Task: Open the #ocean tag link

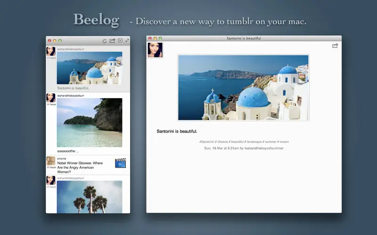Action: click(x=283, y=142)
